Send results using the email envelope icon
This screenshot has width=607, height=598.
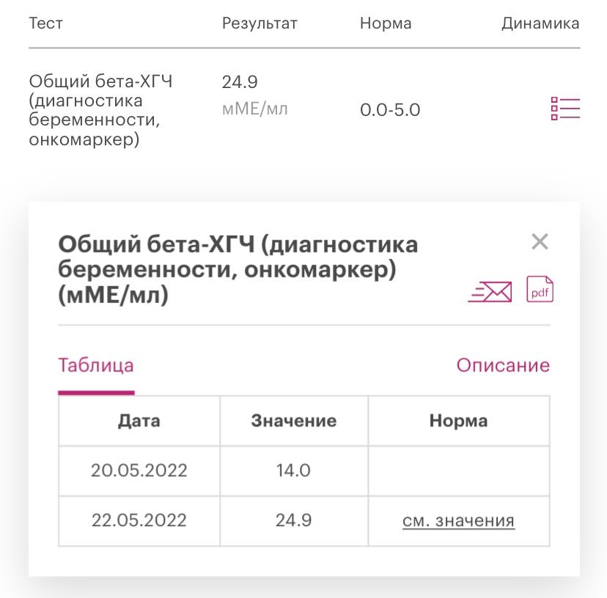(x=489, y=291)
